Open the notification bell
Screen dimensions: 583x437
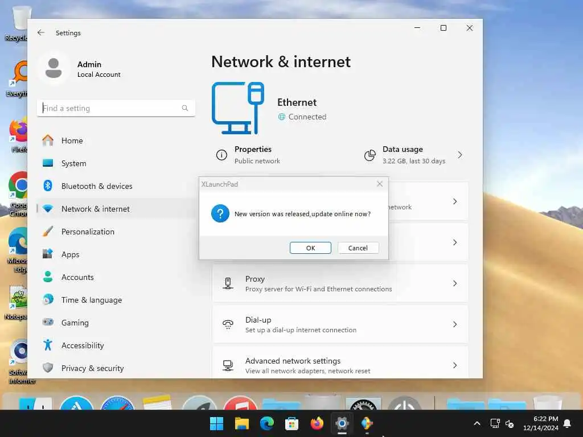point(568,423)
